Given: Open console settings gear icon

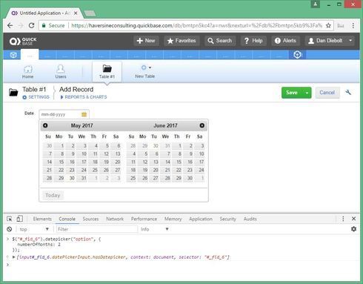Looking at the screenshot, I should pyautogui.click(x=353, y=229).
